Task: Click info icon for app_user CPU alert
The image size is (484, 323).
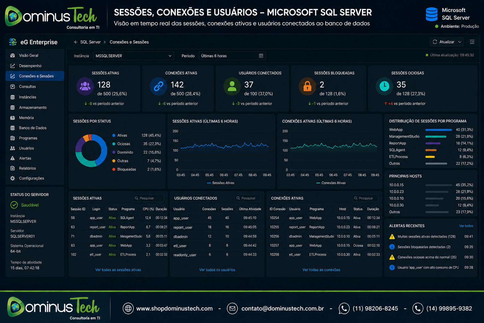Action: coord(392,267)
